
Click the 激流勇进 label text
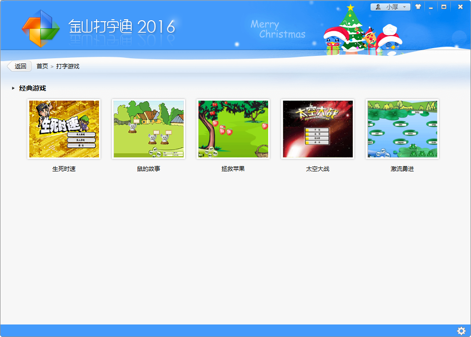click(x=402, y=169)
